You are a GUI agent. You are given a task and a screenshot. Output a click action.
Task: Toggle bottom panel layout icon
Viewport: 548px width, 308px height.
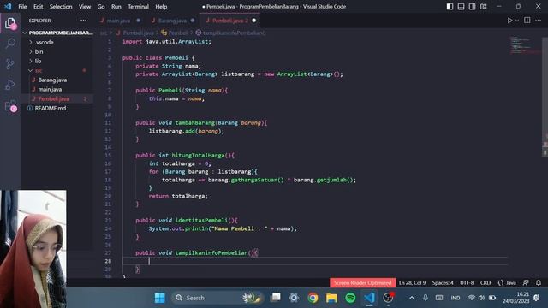(x=461, y=7)
